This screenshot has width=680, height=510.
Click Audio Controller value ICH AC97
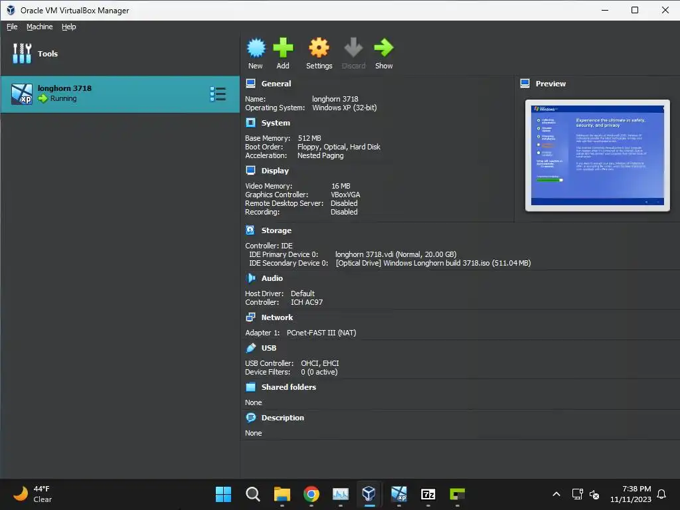click(307, 302)
